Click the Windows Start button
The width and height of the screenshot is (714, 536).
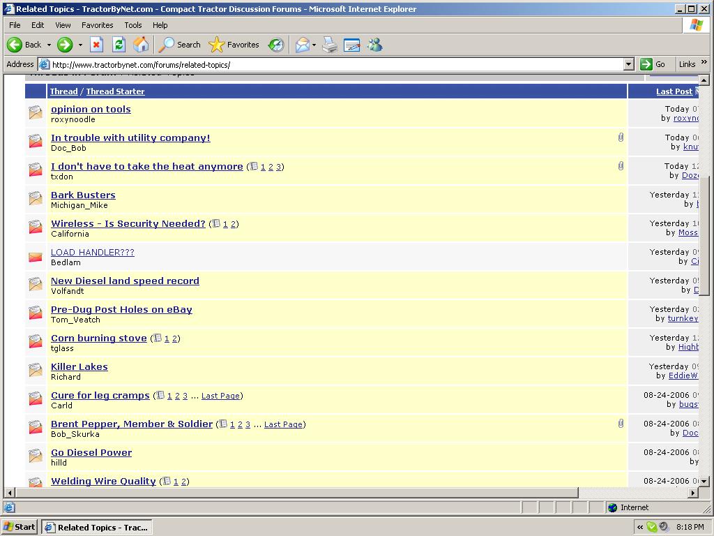coord(20,527)
